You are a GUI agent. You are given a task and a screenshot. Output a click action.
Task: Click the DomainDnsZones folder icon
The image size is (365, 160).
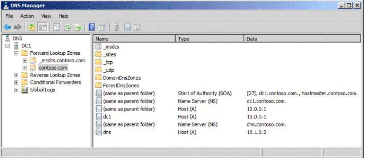(x=99, y=78)
